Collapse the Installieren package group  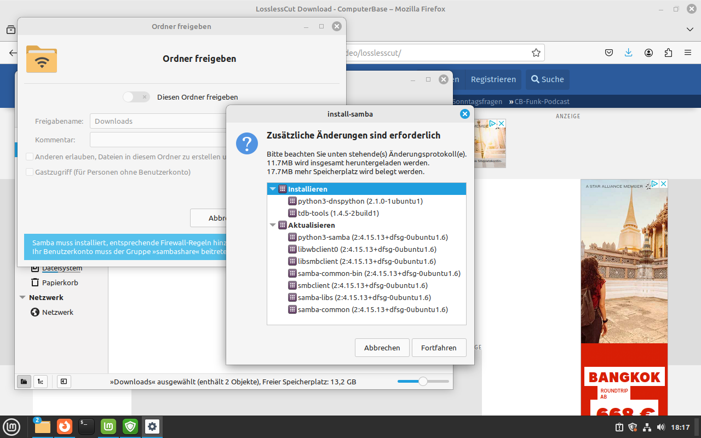tap(273, 189)
